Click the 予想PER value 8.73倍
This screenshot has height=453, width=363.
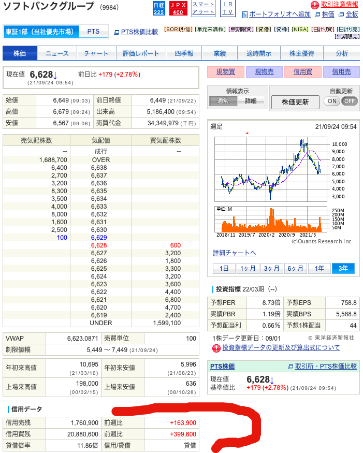pos(271,302)
